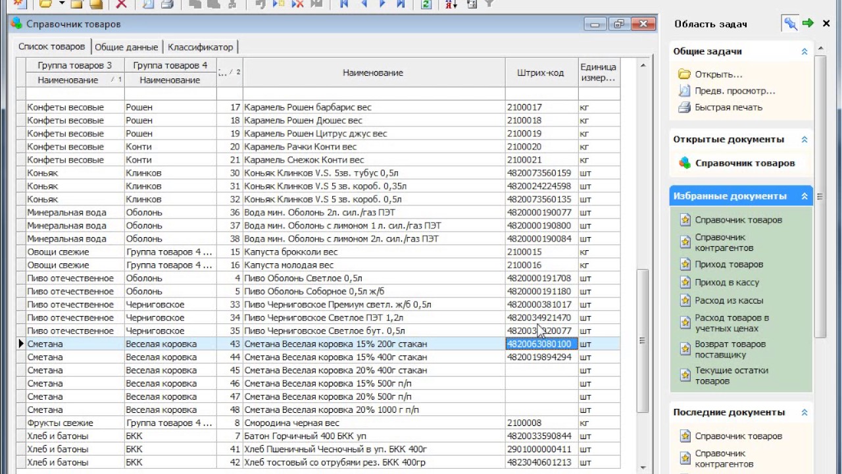
Task: Open Справочник товаров in Избранные документы
Action: (739, 220)
